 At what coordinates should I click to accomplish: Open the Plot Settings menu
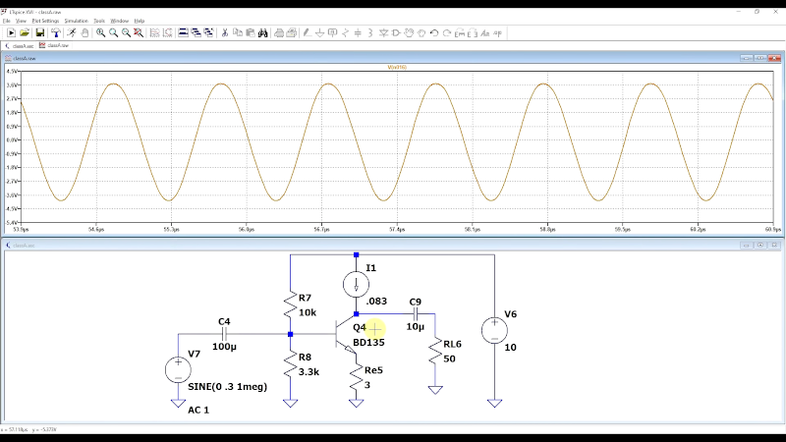(45, 21)
